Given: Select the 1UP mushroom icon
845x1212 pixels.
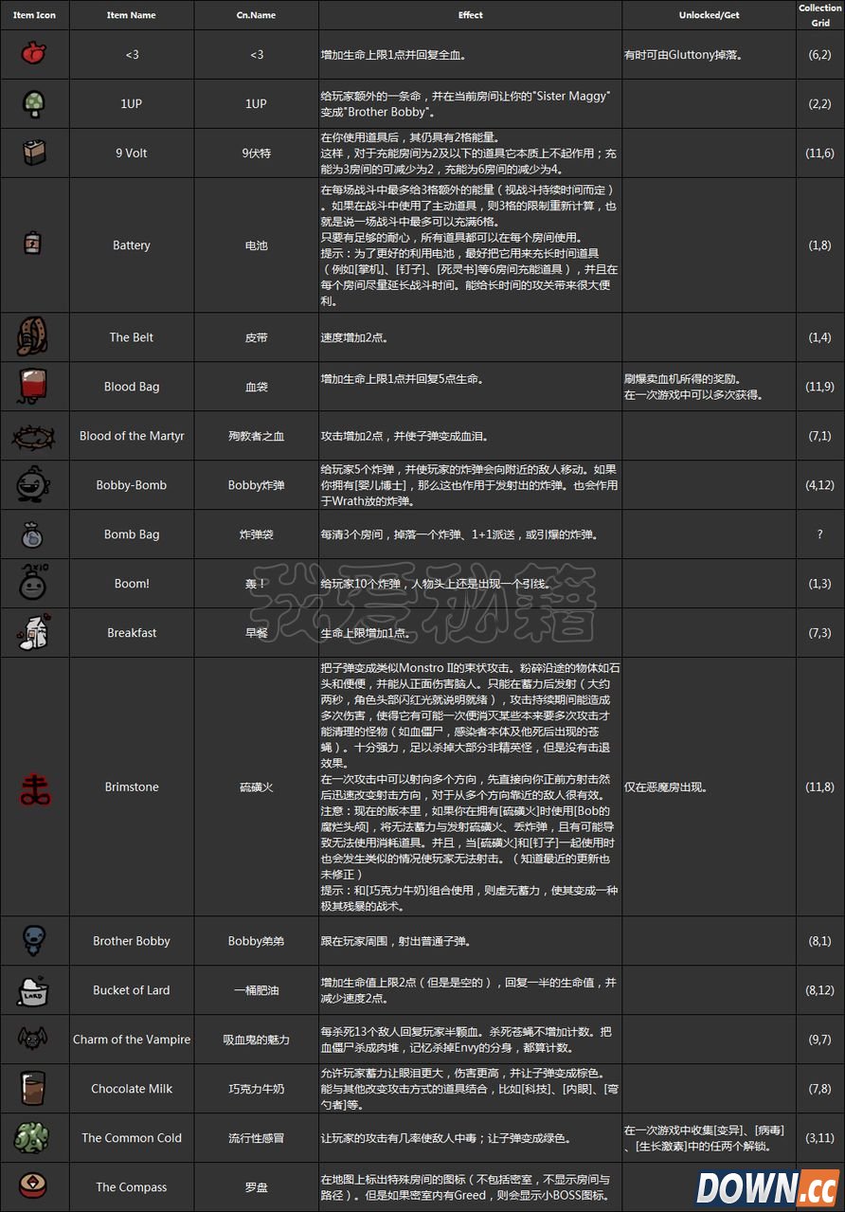Looking at the screenshot, I should click(34, 103).
